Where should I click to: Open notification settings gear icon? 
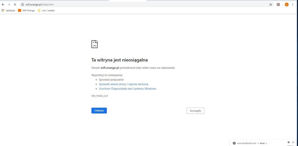(x=288, y=142)
